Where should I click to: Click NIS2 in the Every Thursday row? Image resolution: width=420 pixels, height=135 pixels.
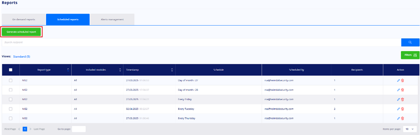25,118
